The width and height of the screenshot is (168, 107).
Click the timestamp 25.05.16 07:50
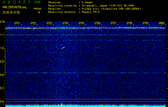pos(11,13)
